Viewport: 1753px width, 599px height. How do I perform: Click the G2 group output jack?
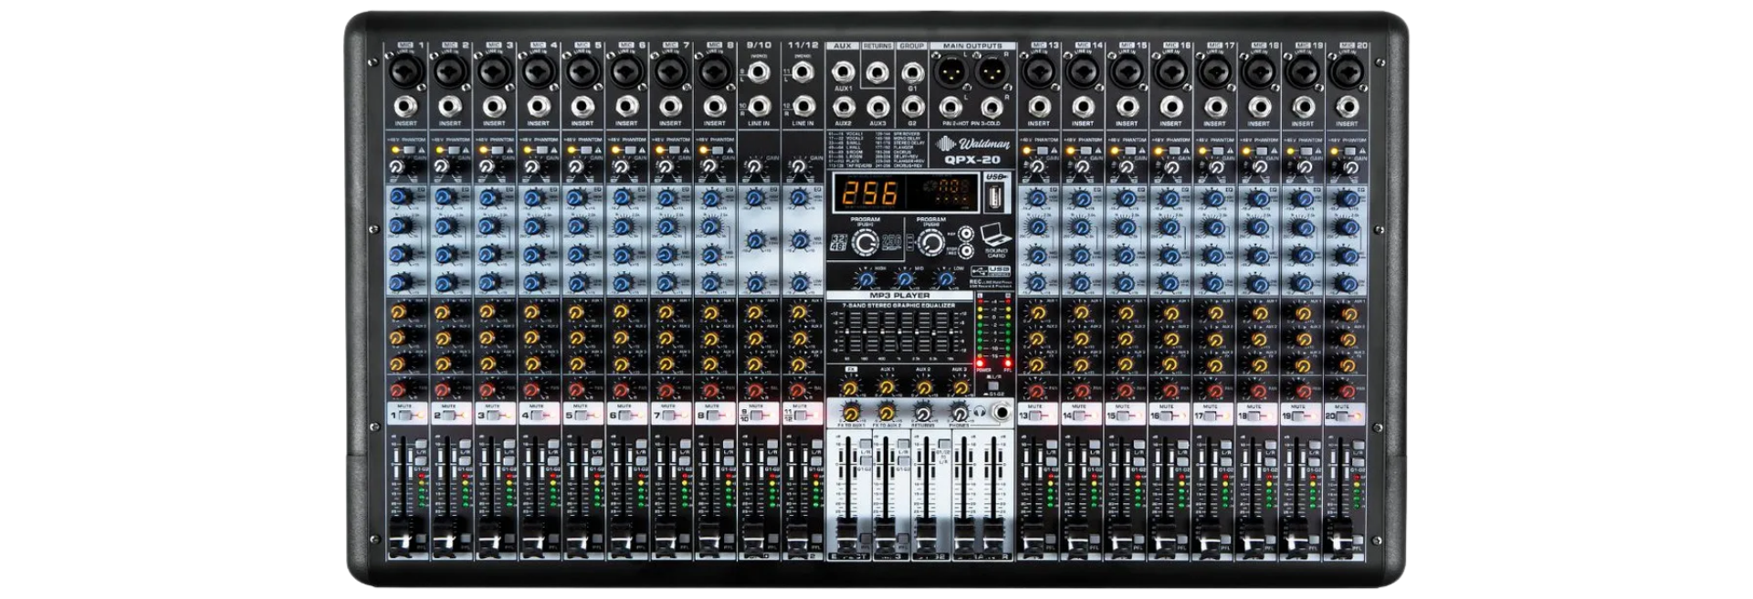(x=912, y=107)
